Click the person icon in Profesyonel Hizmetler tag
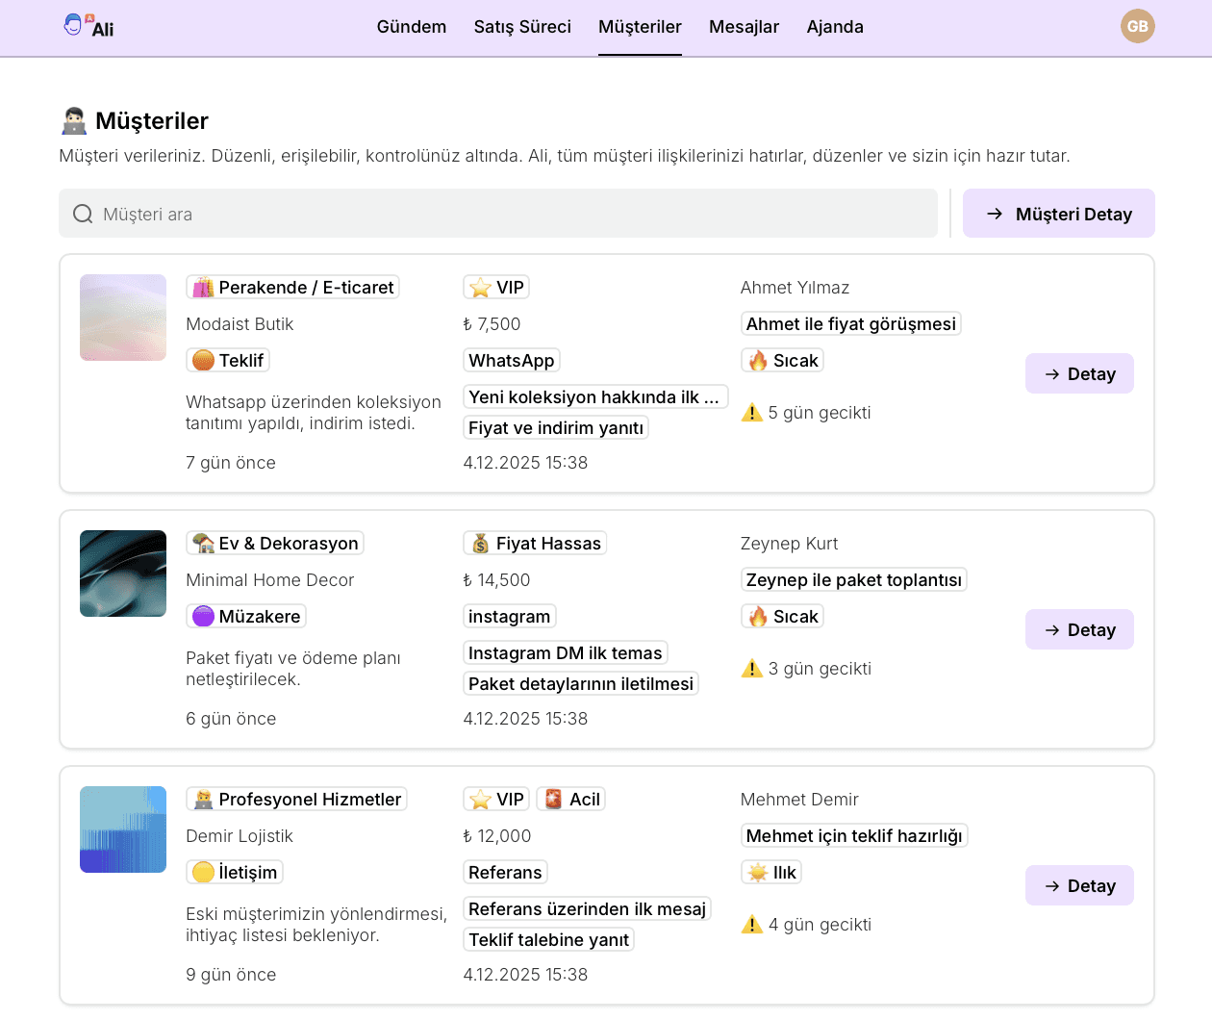Screen dimensions: 1212x1020 click(203, 800)
